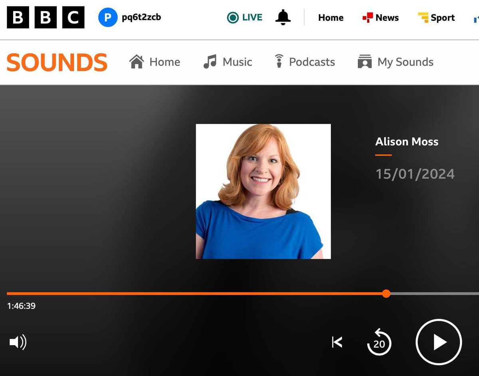Open the pq6t2zcb account profile
Image resolution: width=479 pixels, height=376 pixels.
[x=130, y=18]
